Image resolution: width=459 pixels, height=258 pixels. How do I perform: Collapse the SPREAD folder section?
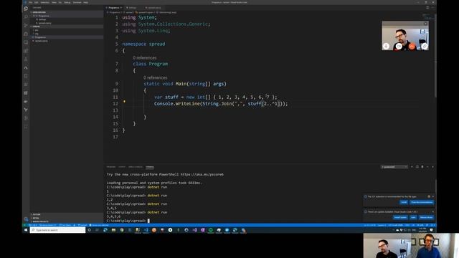(67, 27)
